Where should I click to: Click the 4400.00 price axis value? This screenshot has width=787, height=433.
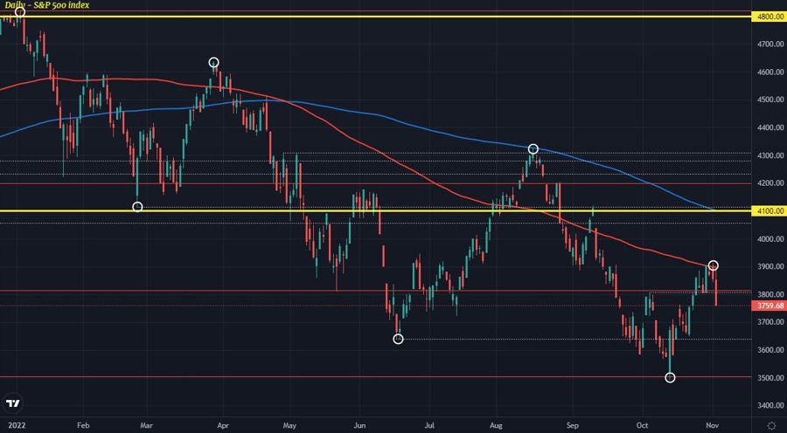(x=770, y=127)
